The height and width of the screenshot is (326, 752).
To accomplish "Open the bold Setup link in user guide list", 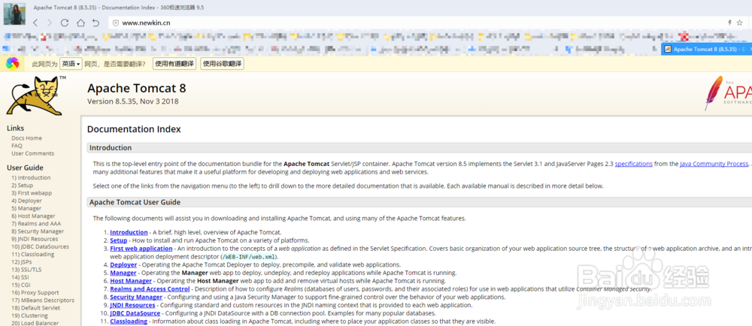I will (x=119, y=240).
